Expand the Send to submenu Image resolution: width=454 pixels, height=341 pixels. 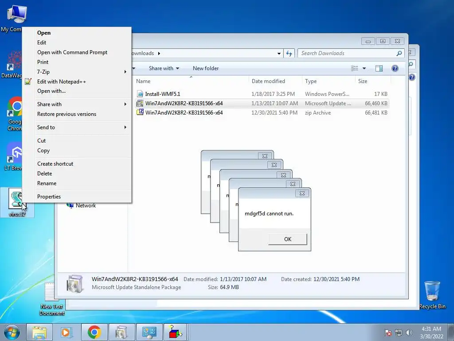(125, 127)
